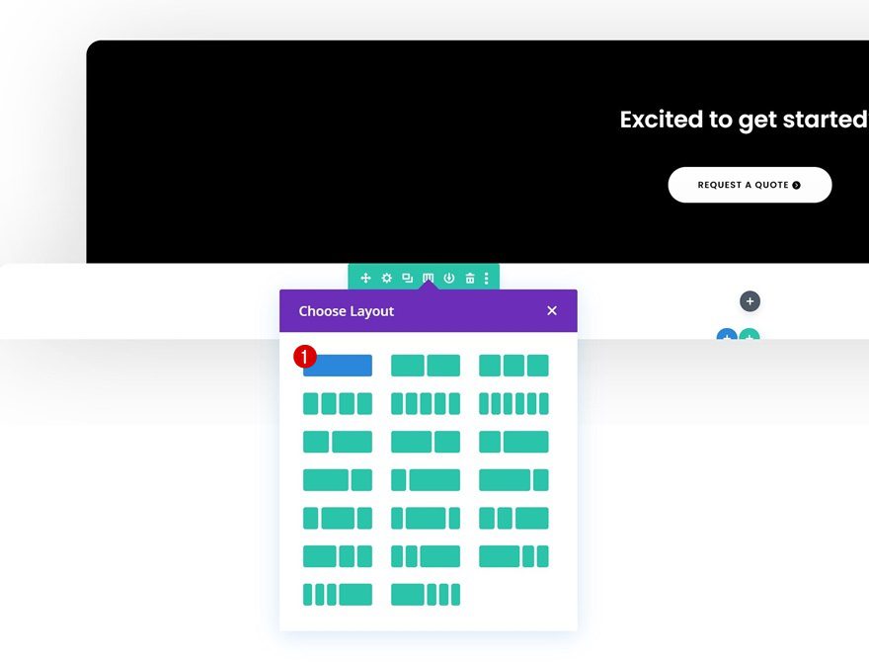Screen dimensions: 869x663
Task: Click the change column structure icon
Action: 428,279
